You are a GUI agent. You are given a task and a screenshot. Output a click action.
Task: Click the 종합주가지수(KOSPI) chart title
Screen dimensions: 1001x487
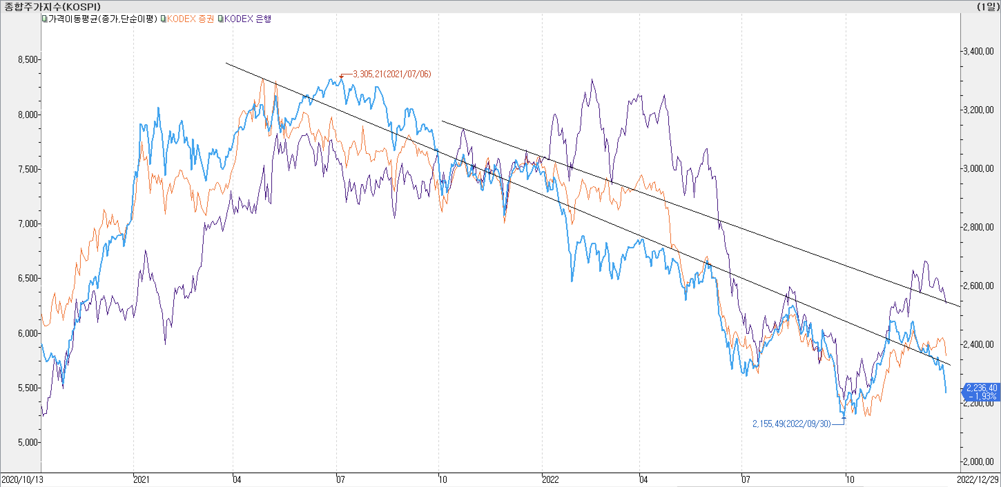(x=52, y=7)
